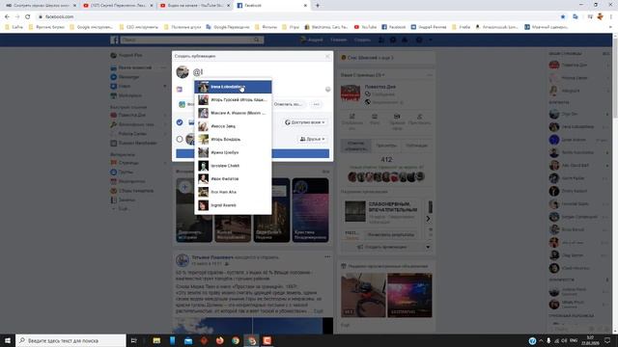
Task: Open more post options ellipsis button
Action: (316, 104)
